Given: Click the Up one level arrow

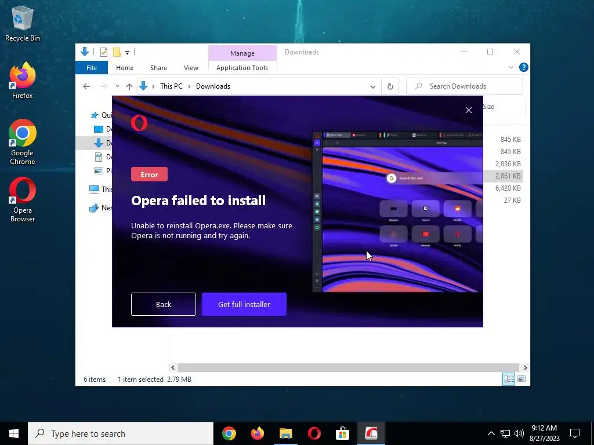Looking at the screenshot, I should tap(129, 87).
